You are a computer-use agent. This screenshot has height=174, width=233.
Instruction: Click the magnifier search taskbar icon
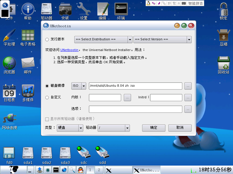point(72,170)
